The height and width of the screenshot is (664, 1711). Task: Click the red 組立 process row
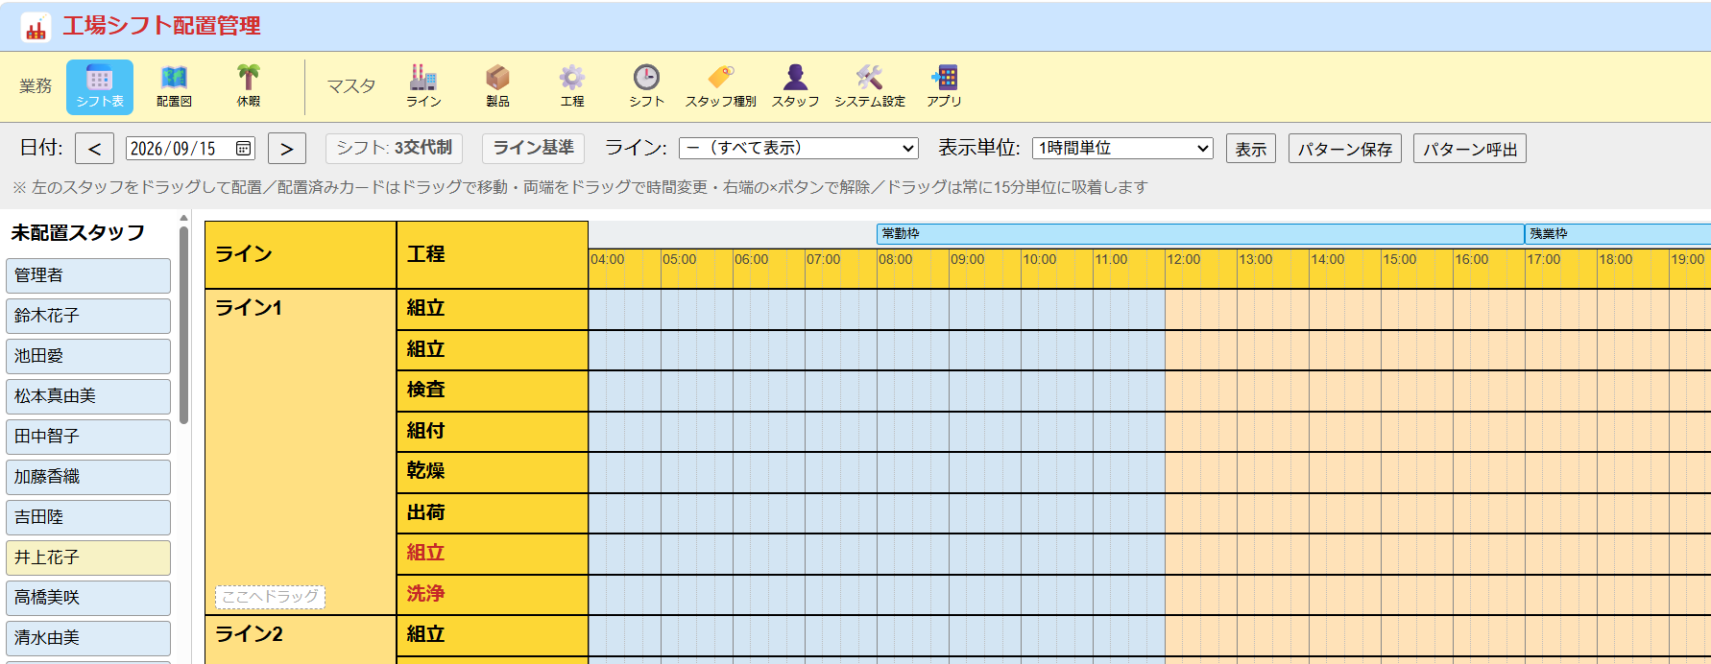493,554
